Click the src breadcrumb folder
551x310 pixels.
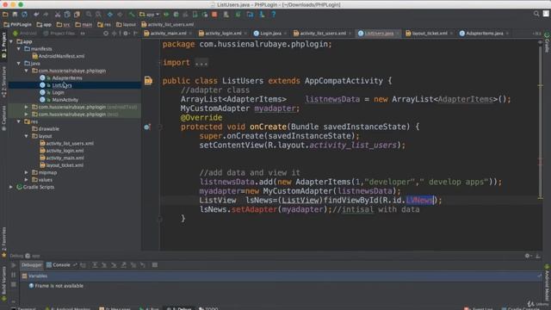pyautogui.click(x=63, y=25)
